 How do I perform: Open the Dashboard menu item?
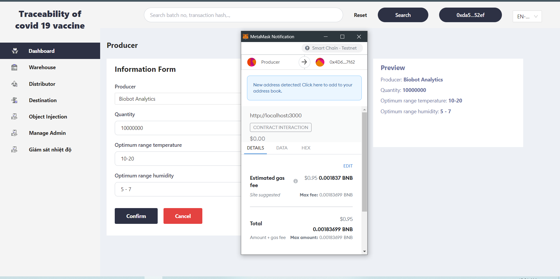tap(50, 51)
